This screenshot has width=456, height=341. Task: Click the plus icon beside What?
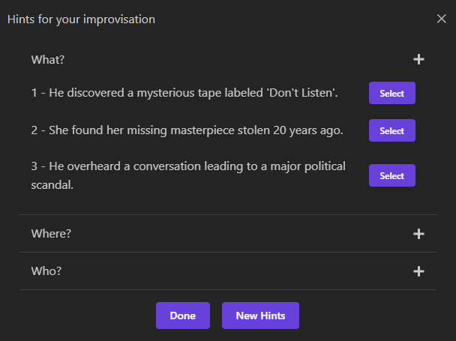418,60
